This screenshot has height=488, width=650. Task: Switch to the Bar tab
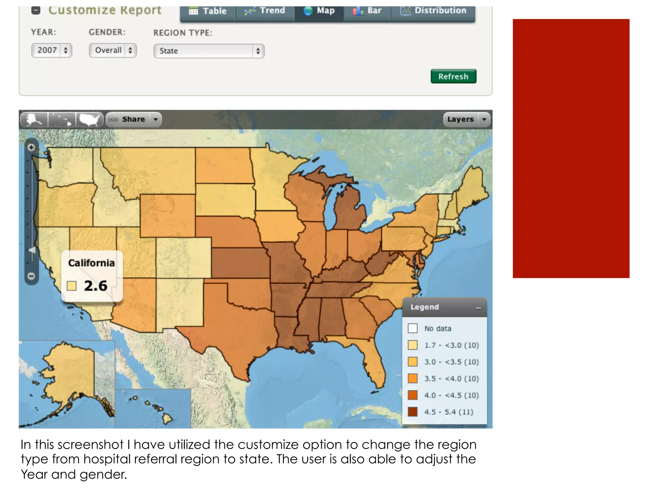pos(367,11)
